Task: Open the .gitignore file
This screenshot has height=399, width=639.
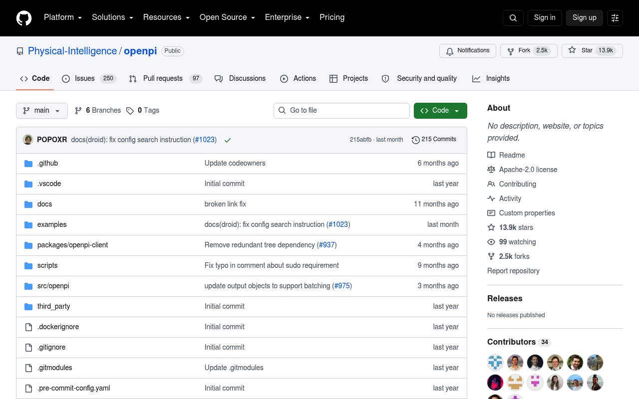Action: click(51, 347)
